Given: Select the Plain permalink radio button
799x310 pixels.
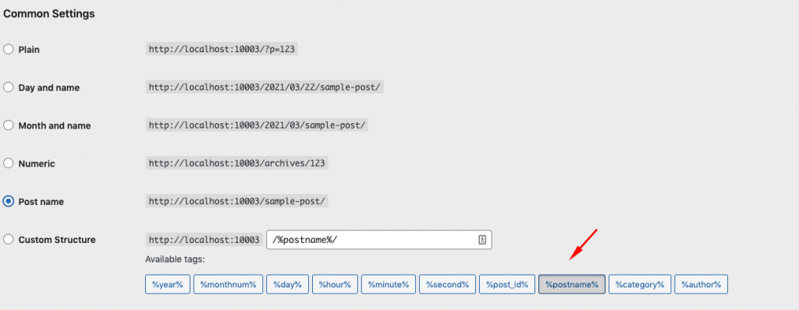Looking at the screenshot, I should tap(8, 49).
